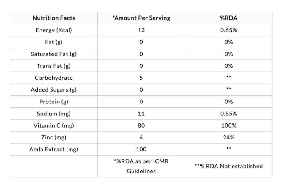This screenshot has height=190, width=284.
Task: Click the Energy value 13
Action: coord(141,30)
